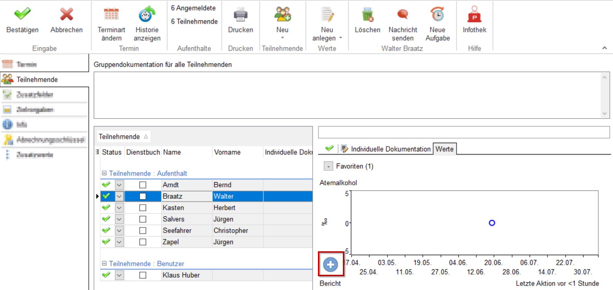Screen dimensions: 613x290
Task: Collapse the Teilnehmende : Aufenthalt group
Action: (x=104, y=173)
